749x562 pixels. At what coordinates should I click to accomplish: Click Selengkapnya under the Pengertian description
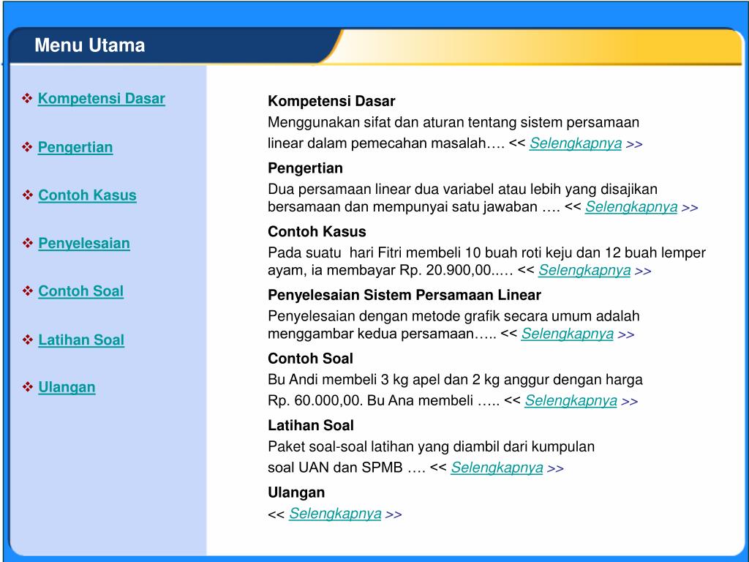[631, 207]
